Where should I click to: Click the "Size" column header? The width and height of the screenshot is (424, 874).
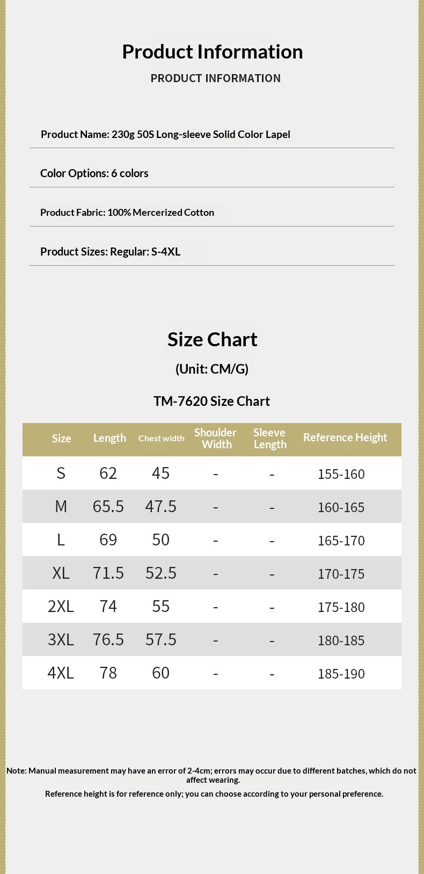(61, 439)
